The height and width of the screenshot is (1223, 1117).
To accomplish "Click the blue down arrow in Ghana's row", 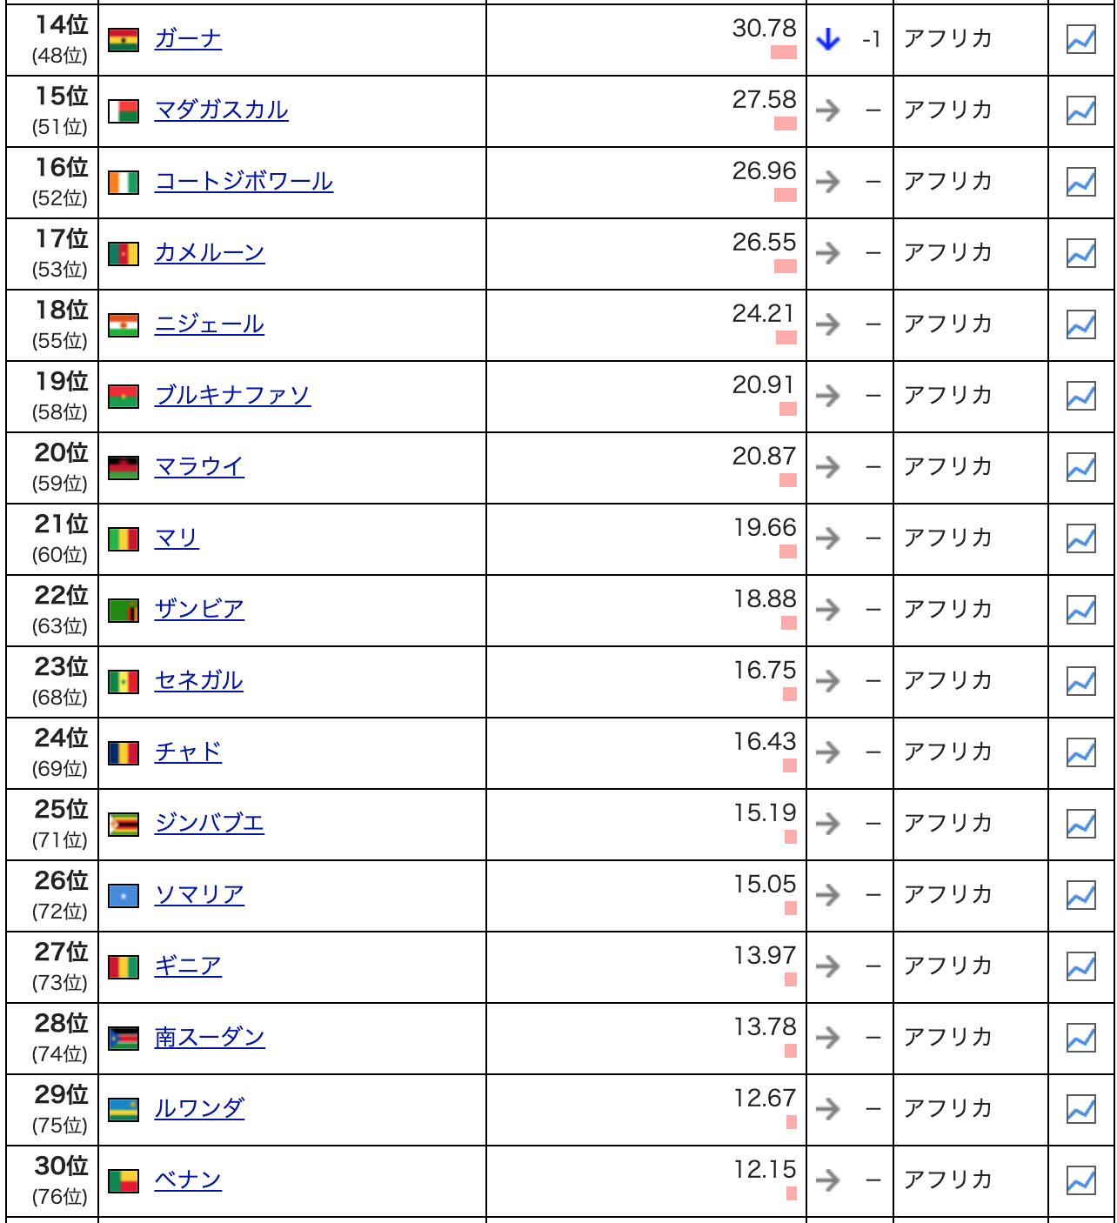I will 828,39.
